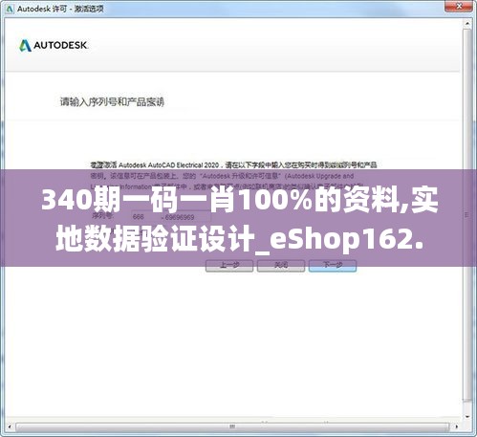Close the Autodesk license window

coord(459,6)
